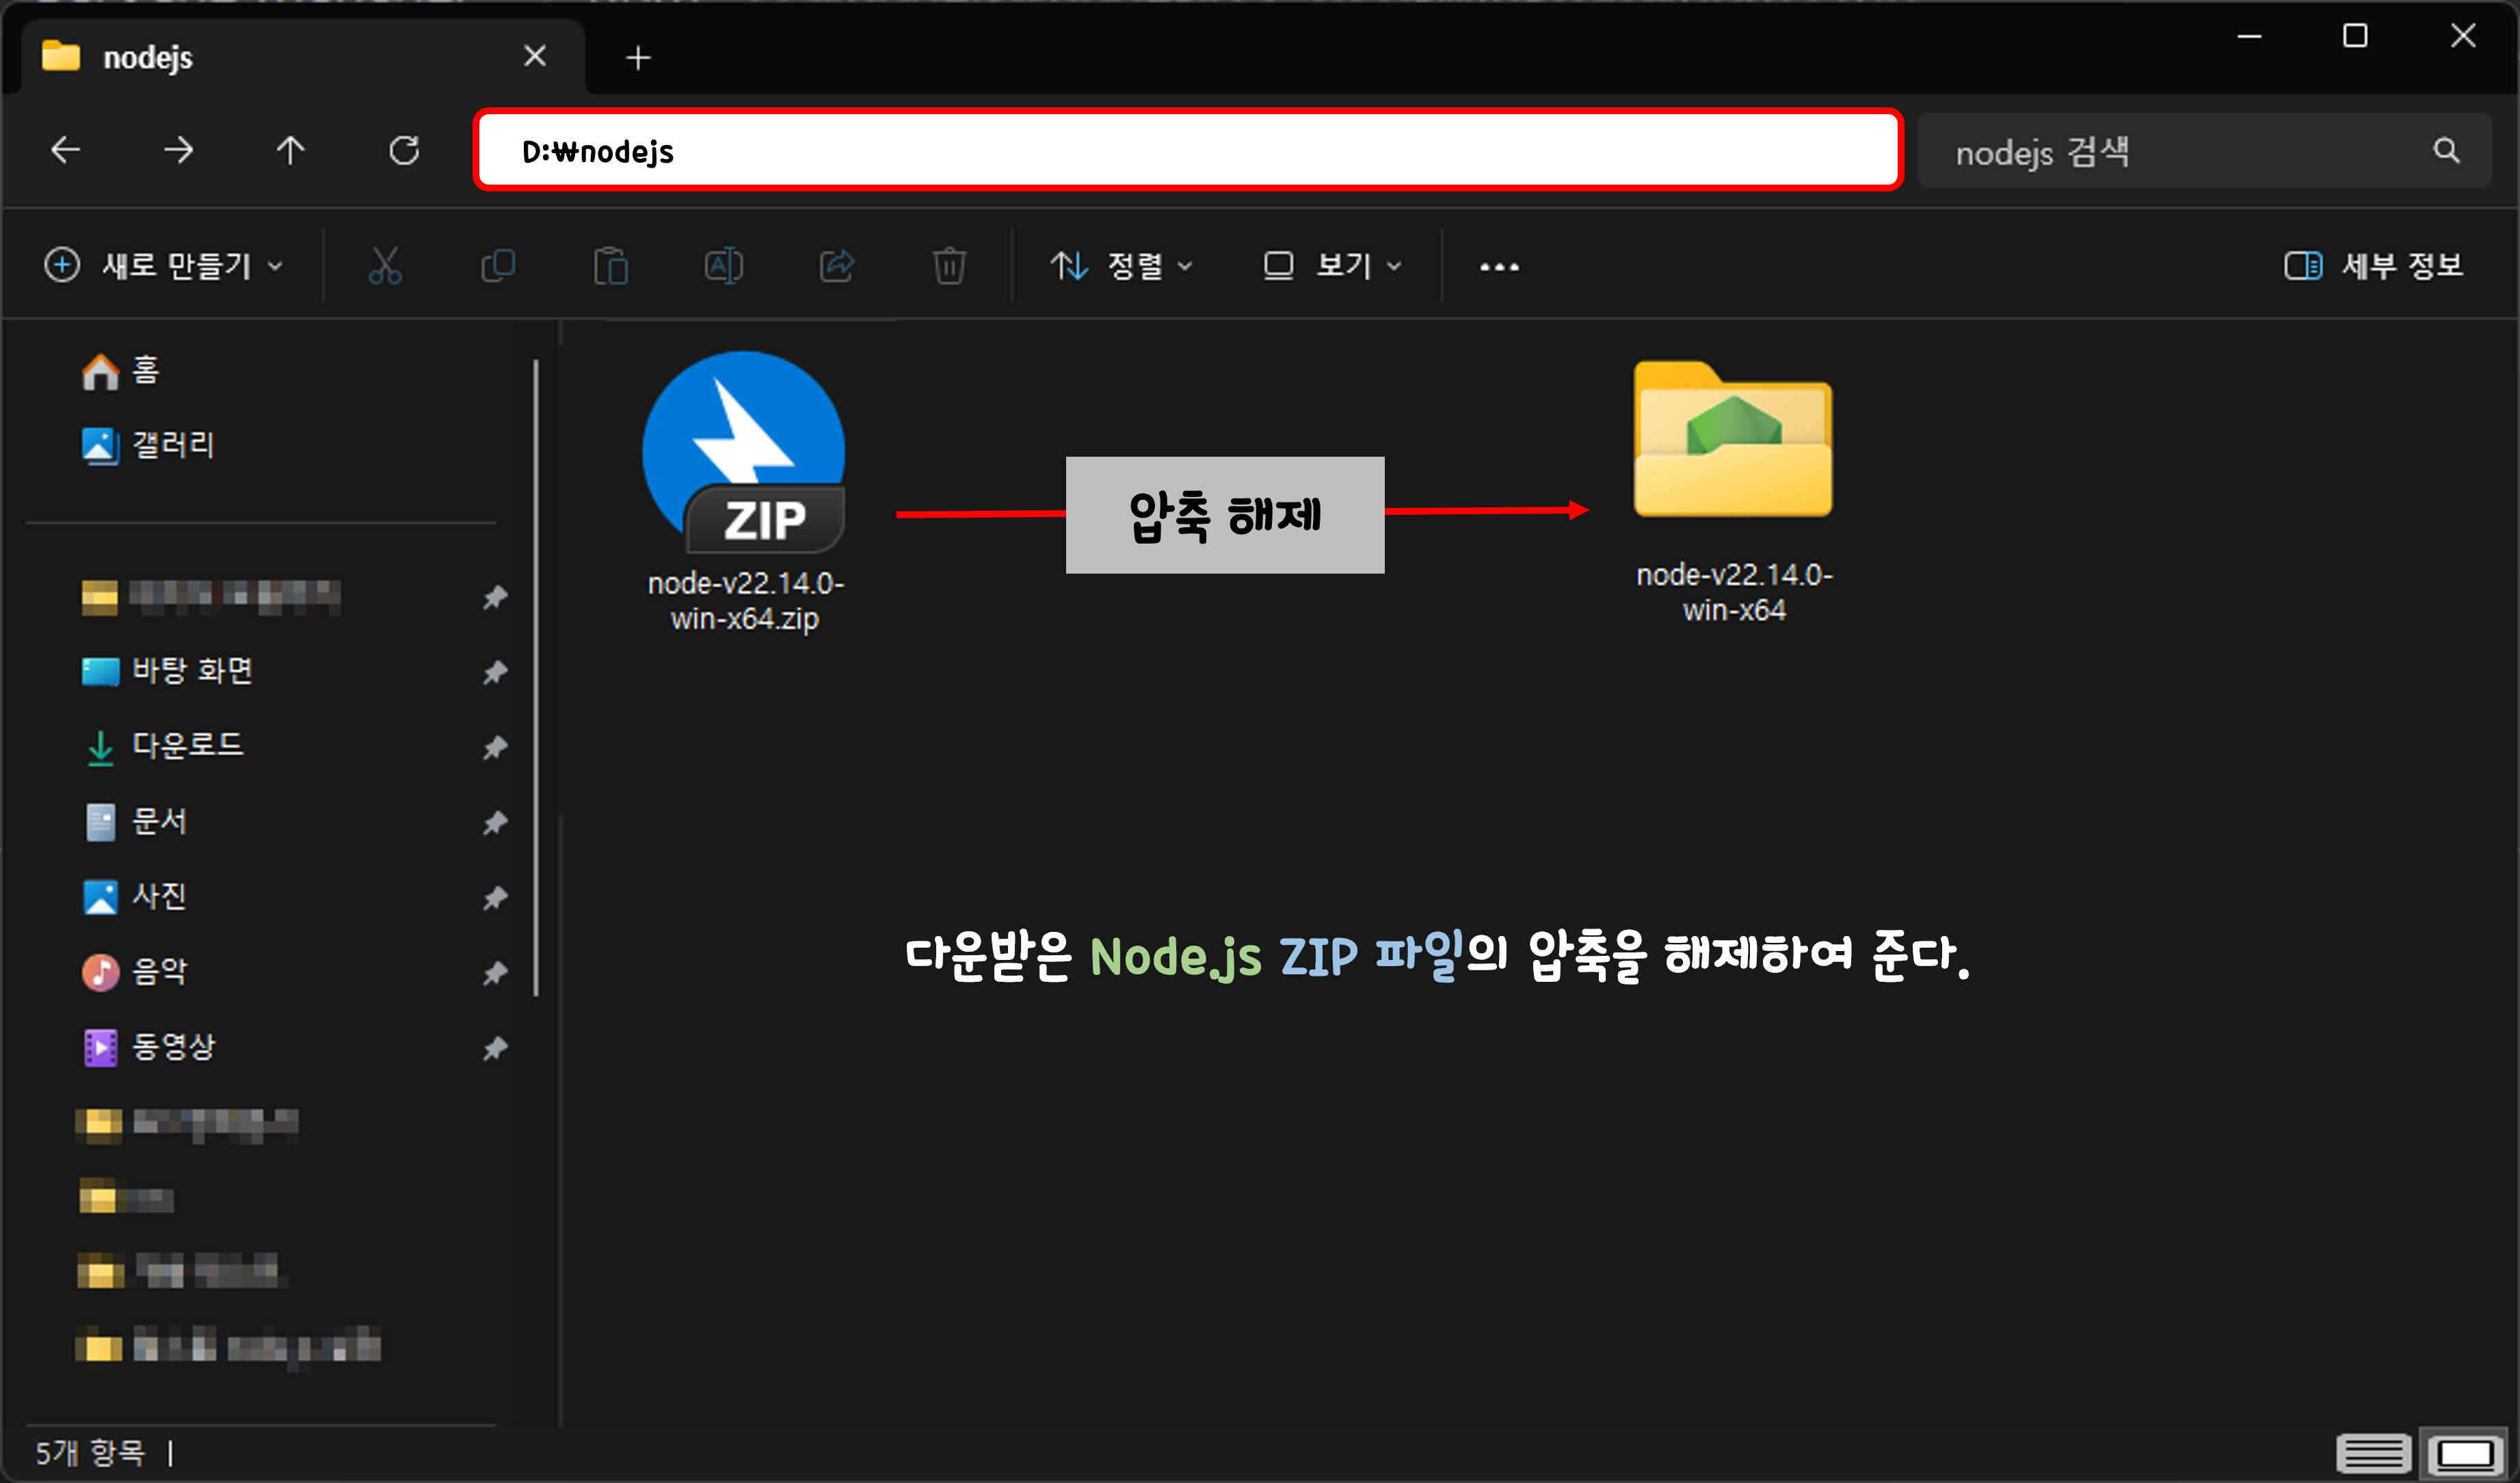Click the Paste clipboard icon
Image resolution: width=2520 pixels, height=1483 pixels.
(x=611, y=266)
